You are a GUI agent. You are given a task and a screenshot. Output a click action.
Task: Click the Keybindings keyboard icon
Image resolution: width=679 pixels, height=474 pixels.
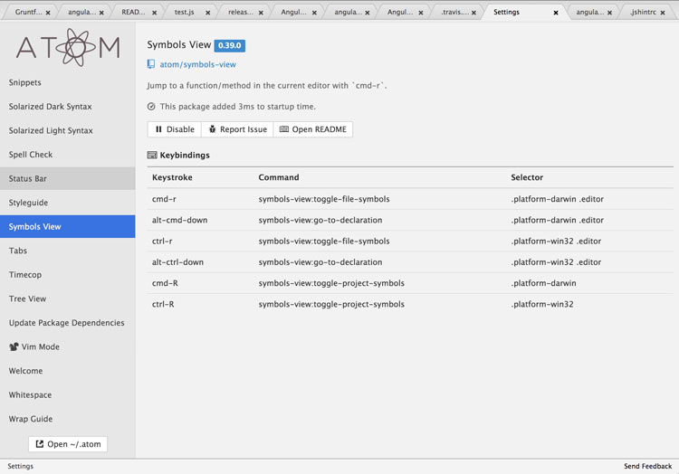click(152, 155)
